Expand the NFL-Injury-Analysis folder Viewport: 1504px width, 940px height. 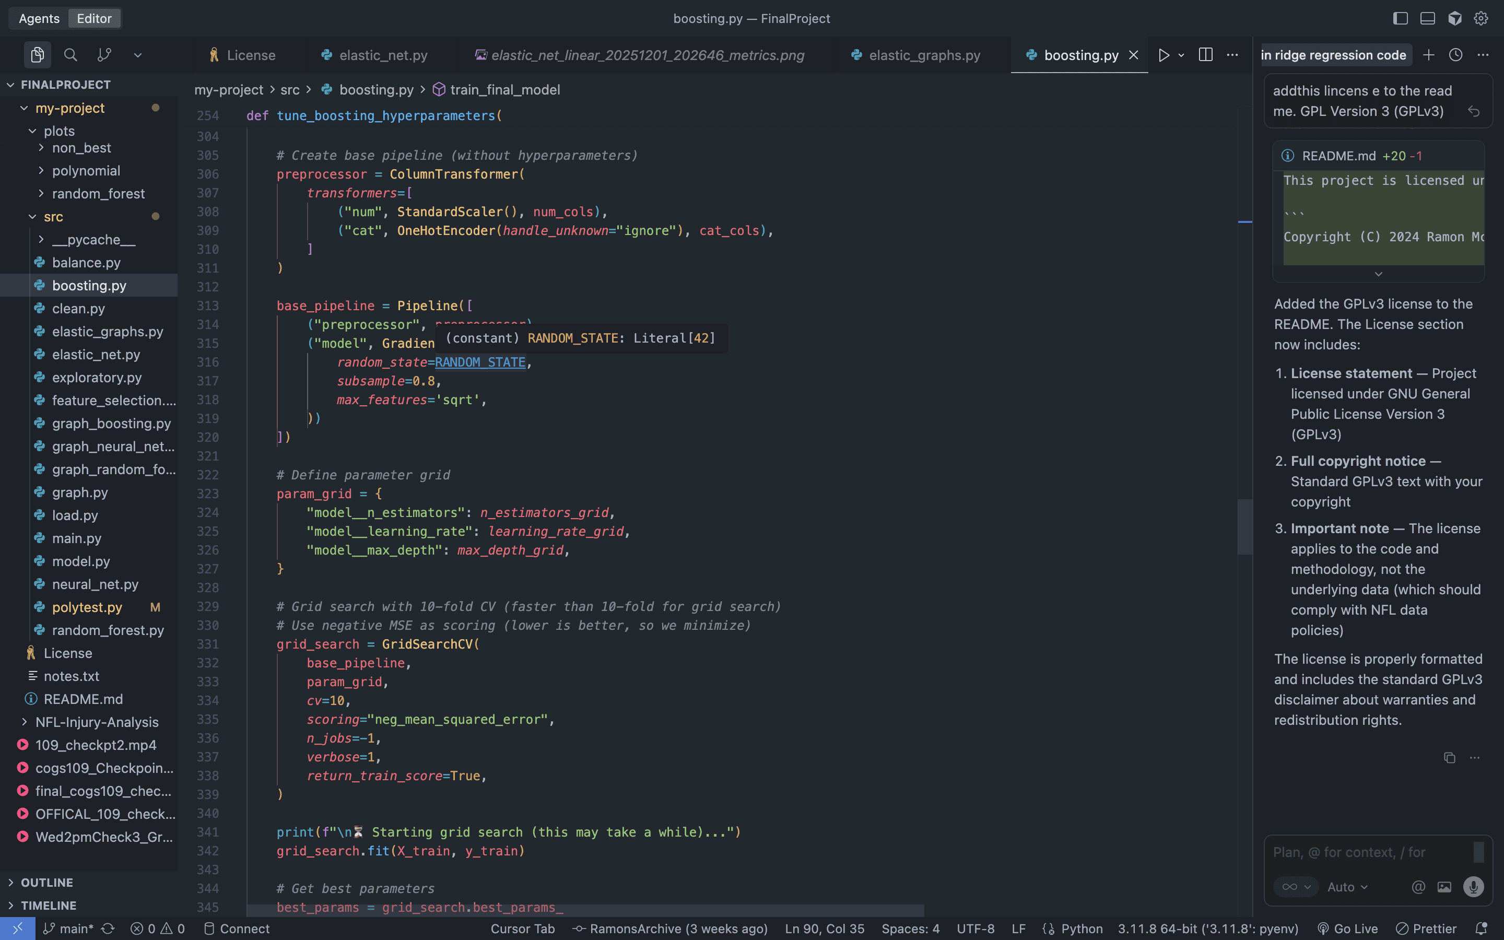coord(96,722)
